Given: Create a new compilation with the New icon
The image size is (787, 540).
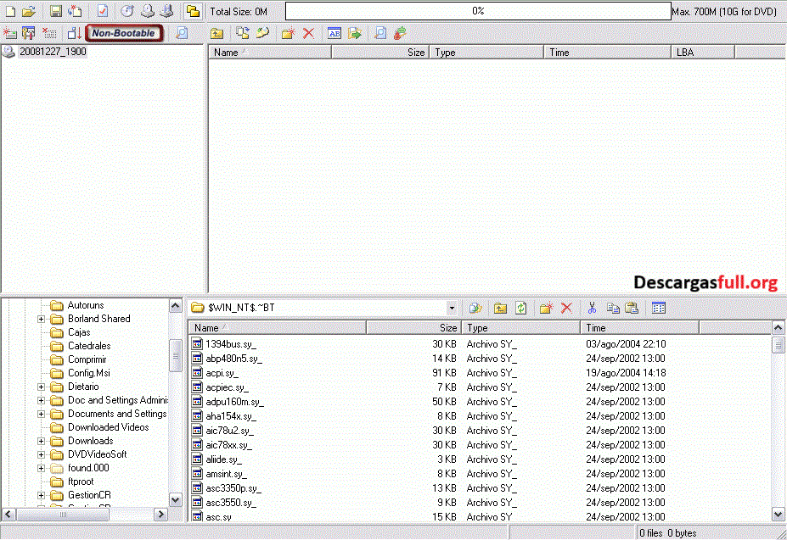Looking at the screenshot, I should 12,11.
